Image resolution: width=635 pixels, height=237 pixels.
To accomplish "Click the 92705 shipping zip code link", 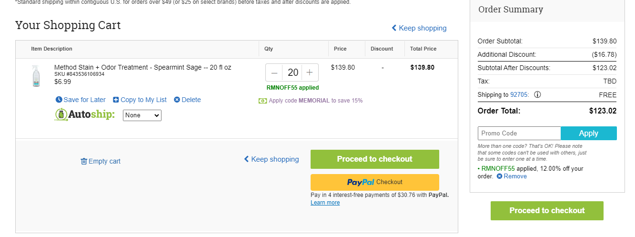I will (519, 94).
